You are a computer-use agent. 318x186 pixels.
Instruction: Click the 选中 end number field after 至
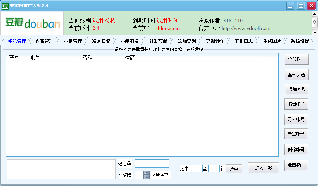(x=214, y=168)
